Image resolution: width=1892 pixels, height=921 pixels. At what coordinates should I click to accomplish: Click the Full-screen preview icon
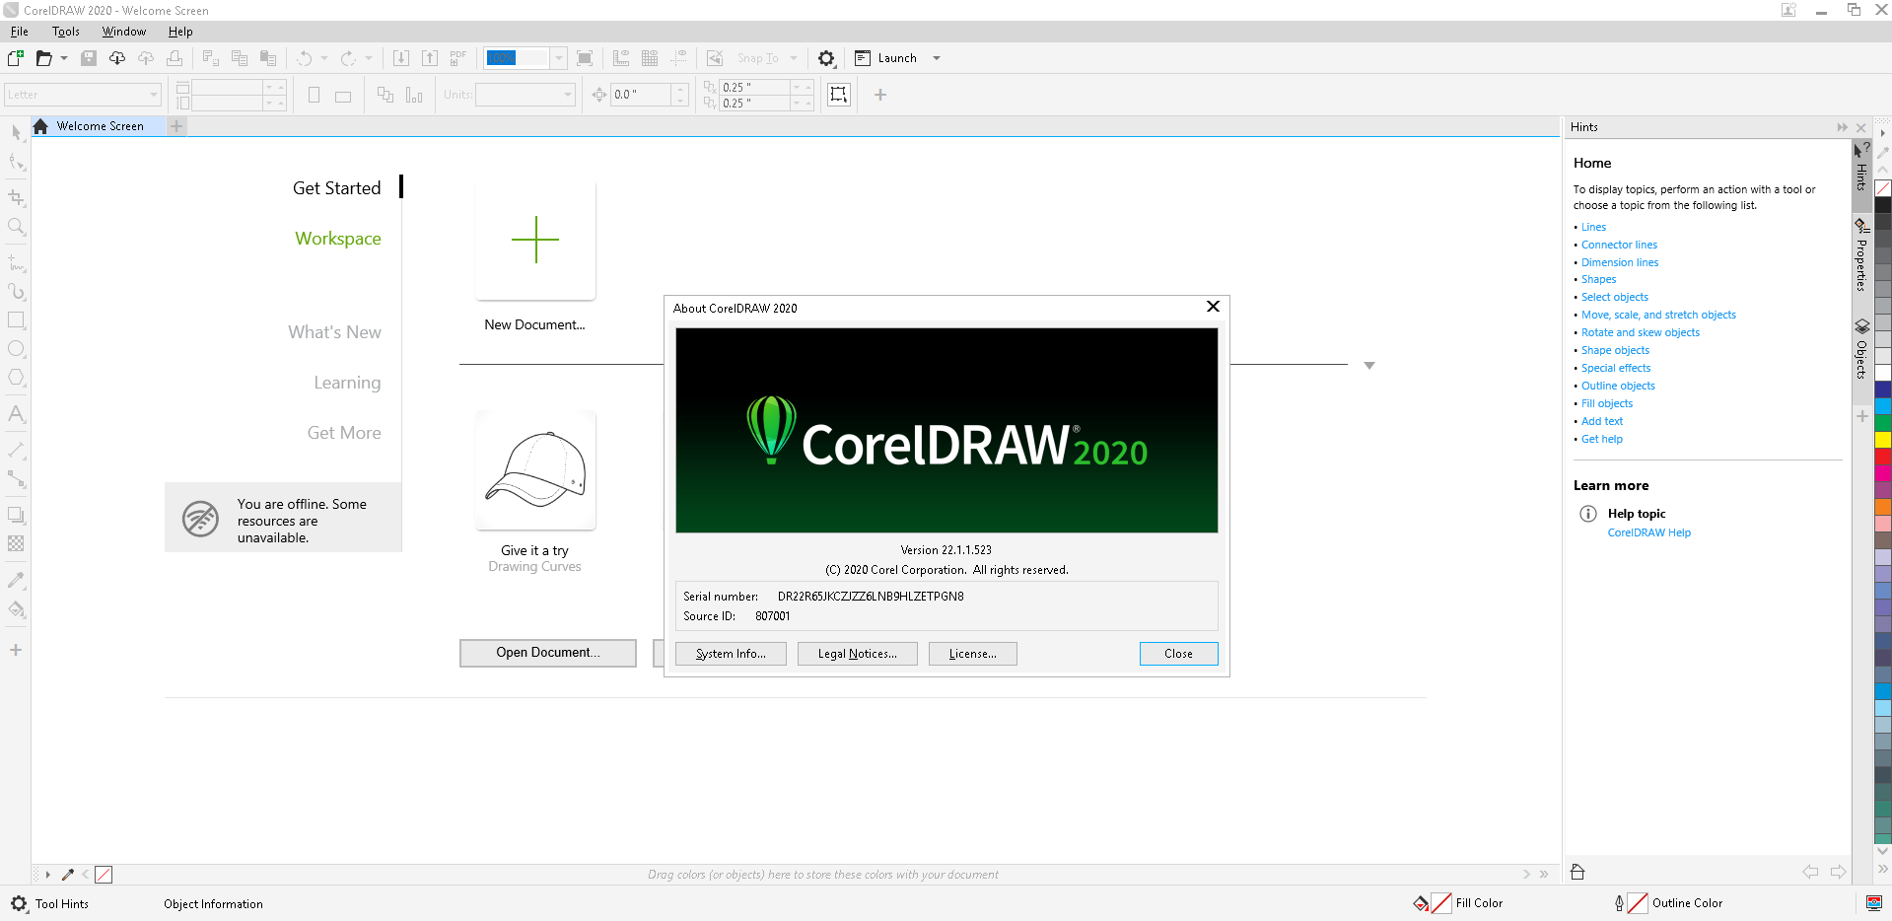click(585, 58)
